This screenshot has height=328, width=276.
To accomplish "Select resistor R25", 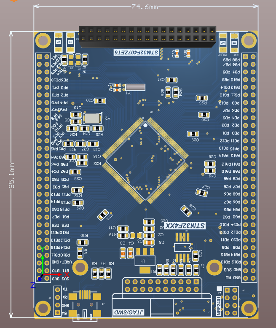I will point(202,98).
